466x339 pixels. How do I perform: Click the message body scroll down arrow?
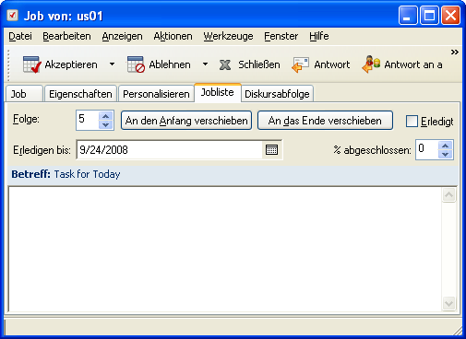click(x=448, y=303)
